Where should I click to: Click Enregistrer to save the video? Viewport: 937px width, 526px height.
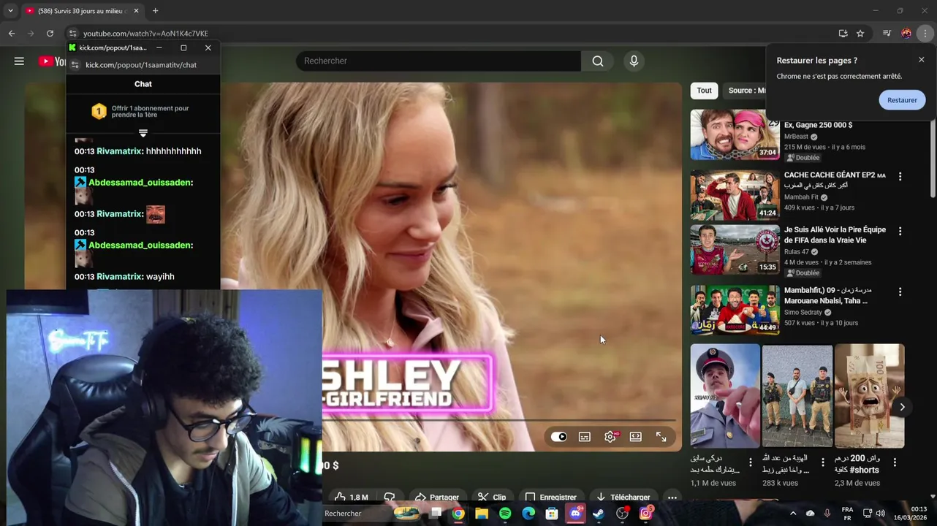550,498
